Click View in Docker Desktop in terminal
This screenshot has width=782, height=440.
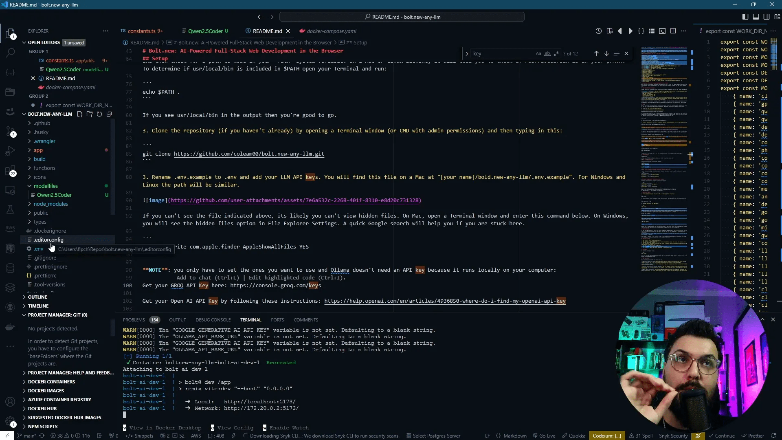pyautogui.click(x=162, y=428)
